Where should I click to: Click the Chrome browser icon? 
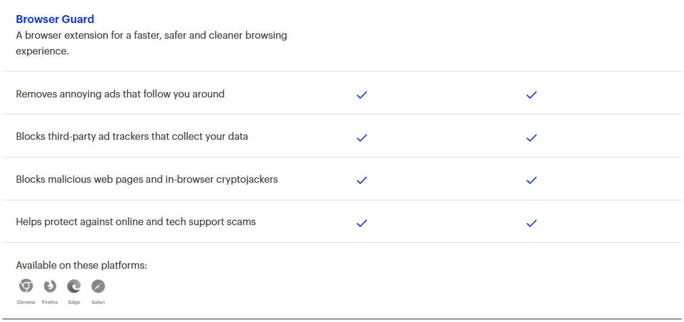(26, 286)
